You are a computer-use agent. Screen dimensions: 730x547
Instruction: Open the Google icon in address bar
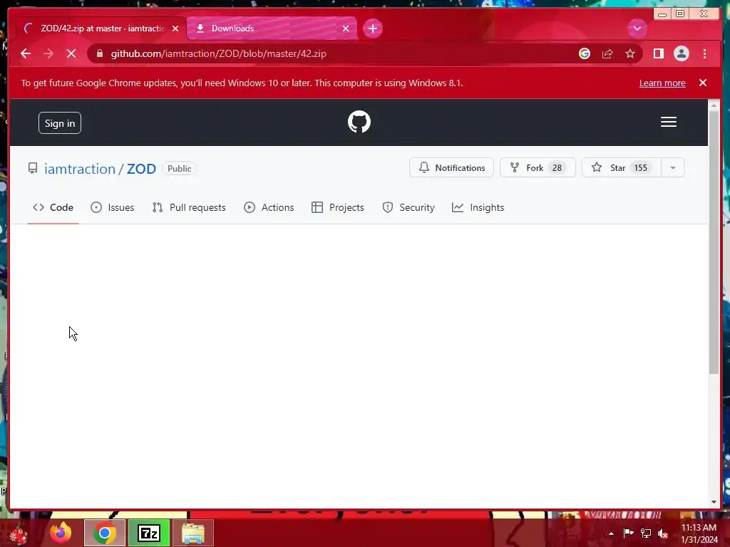coord(585,53)
